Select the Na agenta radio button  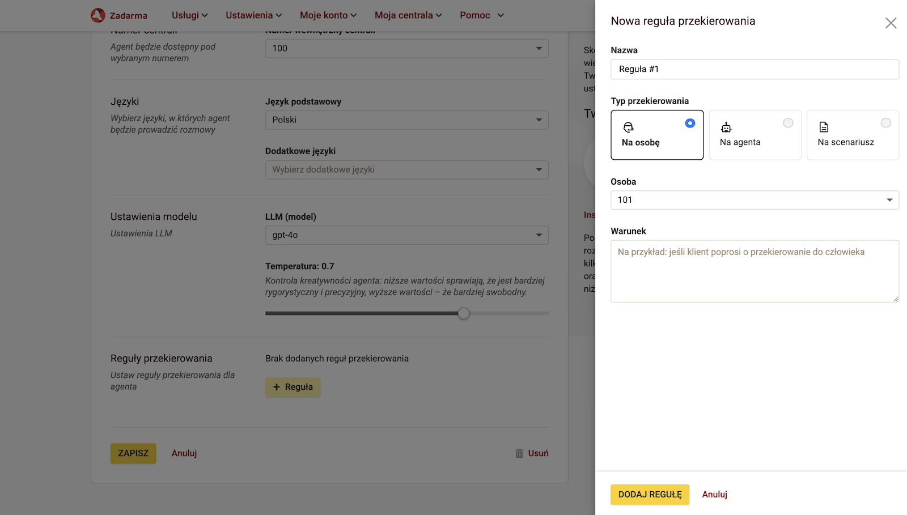(788, 123)
